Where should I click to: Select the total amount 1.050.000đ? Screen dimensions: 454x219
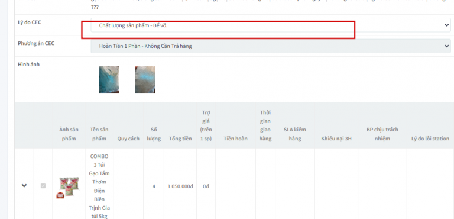pyautogui.click(x=180, y=186)
